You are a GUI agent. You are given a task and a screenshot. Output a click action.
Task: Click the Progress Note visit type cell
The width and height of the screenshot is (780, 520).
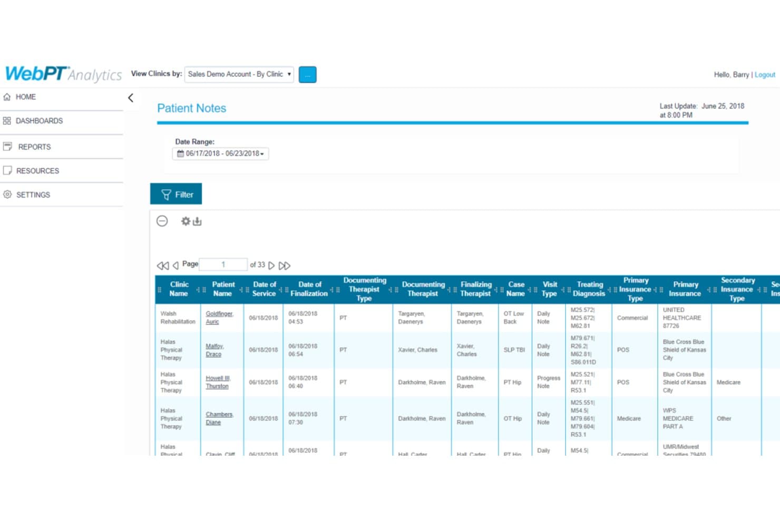coord(549,382)
